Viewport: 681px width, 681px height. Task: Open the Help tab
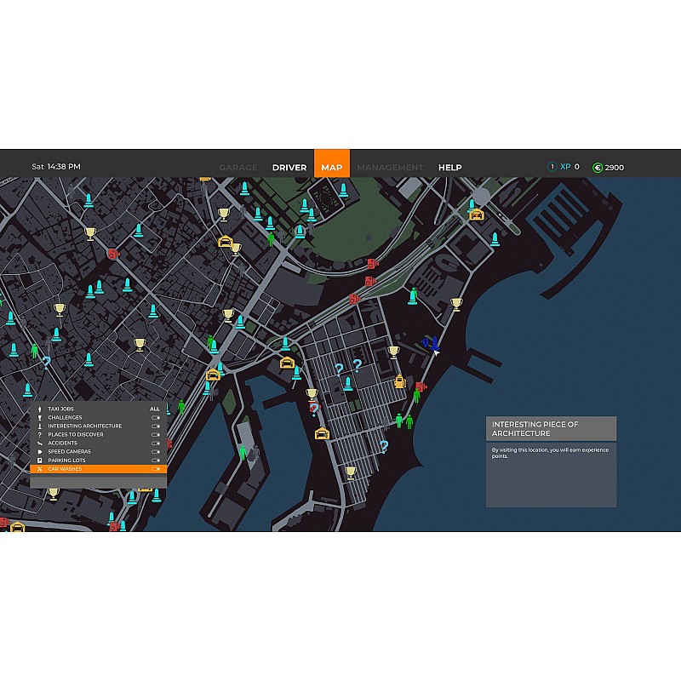coord(449,168)
